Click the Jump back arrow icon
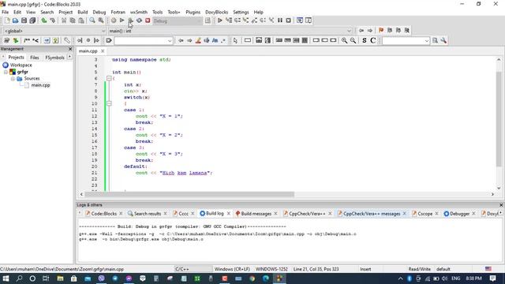 click(361, 30)
